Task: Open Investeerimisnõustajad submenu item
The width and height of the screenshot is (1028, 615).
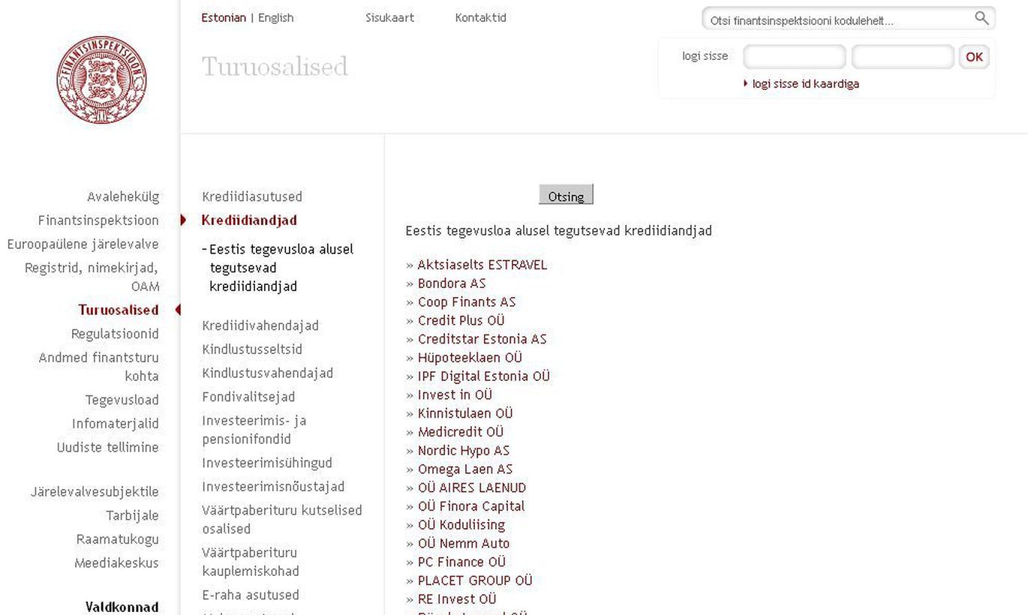Action: [x=273, y=487]
